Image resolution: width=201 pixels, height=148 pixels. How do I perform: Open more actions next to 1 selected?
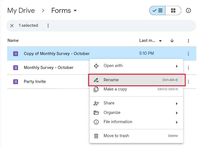(x=48, y=26)
